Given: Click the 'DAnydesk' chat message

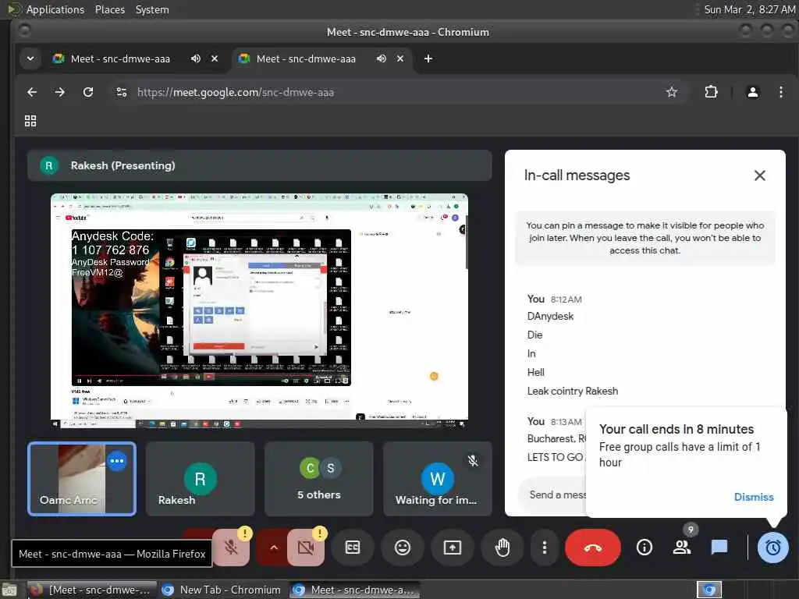Looking at the screenshot, I should 550,317.
